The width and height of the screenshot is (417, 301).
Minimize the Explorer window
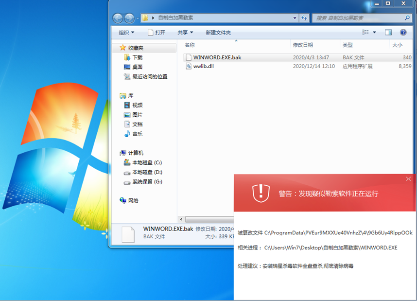[x=377, y=3]
